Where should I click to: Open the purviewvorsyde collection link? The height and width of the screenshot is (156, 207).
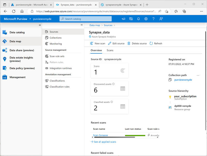pos(183,80)
